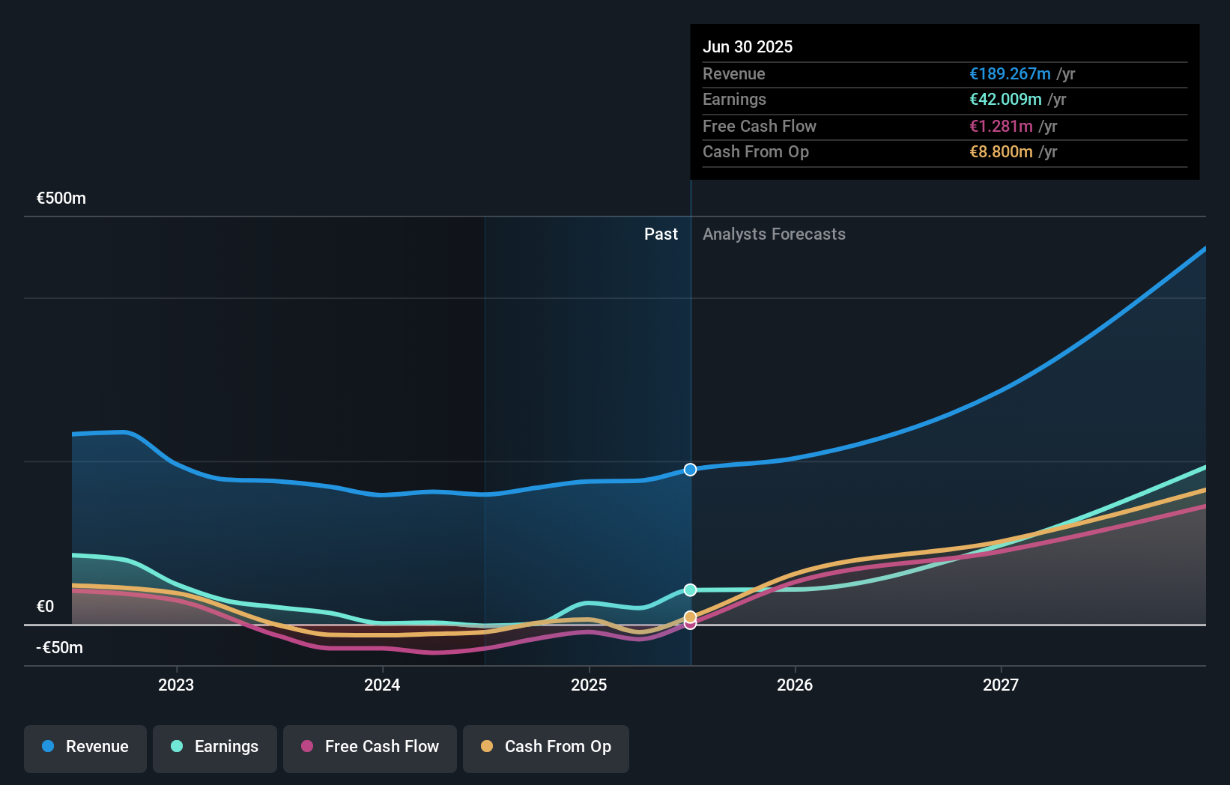Image resolution: width=1230 pixels, height=785 pixels.
Task: Click the Free Cash Flow marker below the axis
Action: pyautogui.click(x=690, y=625)
